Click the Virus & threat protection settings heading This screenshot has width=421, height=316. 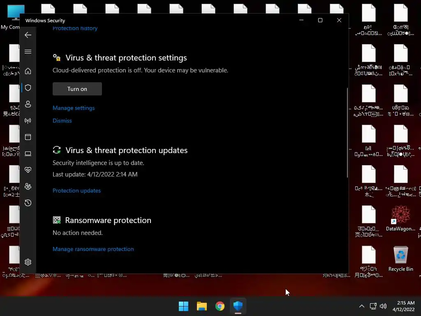click(126, 58)
